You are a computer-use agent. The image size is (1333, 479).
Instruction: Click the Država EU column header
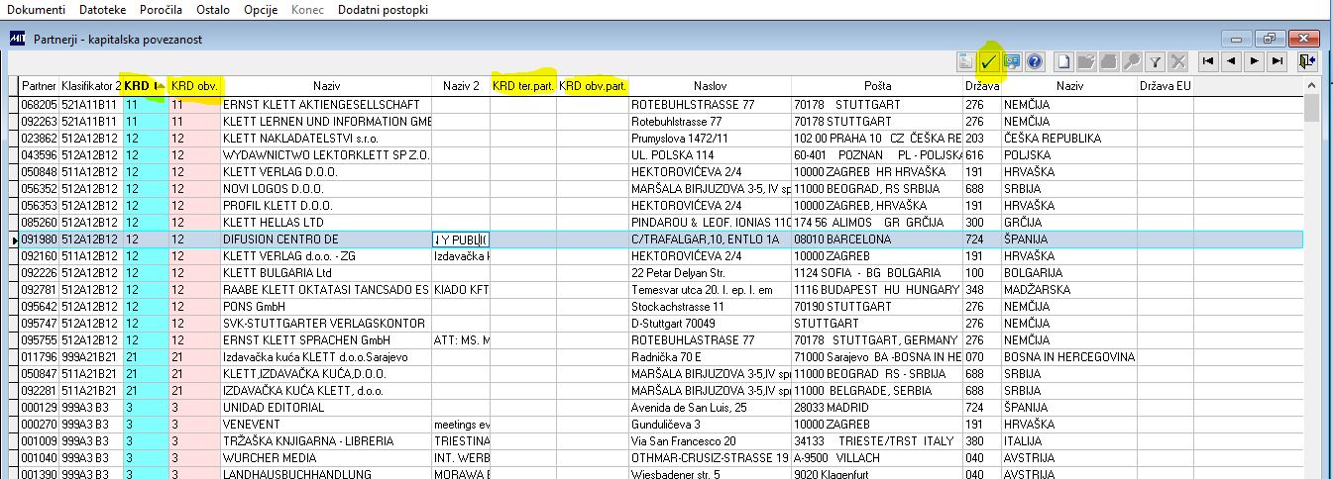pos(1166,86)
